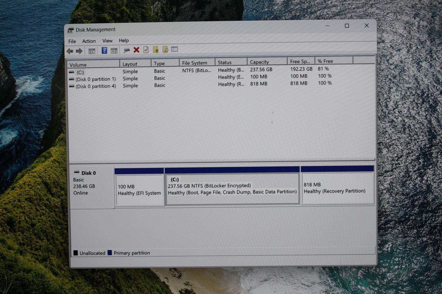Click the yellow up-arrow toolbar icon
The height and width of the screenshot is (294, 442).
tap(156, 49)
